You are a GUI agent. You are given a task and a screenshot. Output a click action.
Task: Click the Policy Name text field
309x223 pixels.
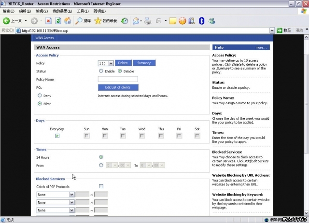coord(118,79)
